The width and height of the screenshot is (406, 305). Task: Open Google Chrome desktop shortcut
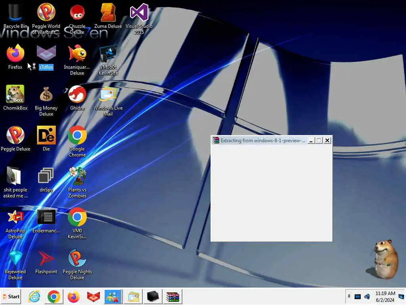click(x=77, y=141)
